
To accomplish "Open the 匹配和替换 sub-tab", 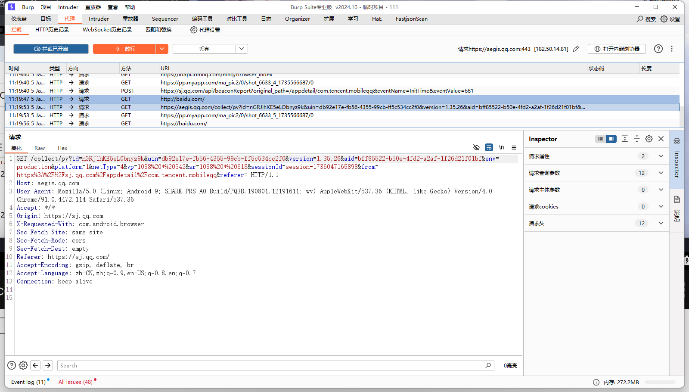I will pos(158,30).
